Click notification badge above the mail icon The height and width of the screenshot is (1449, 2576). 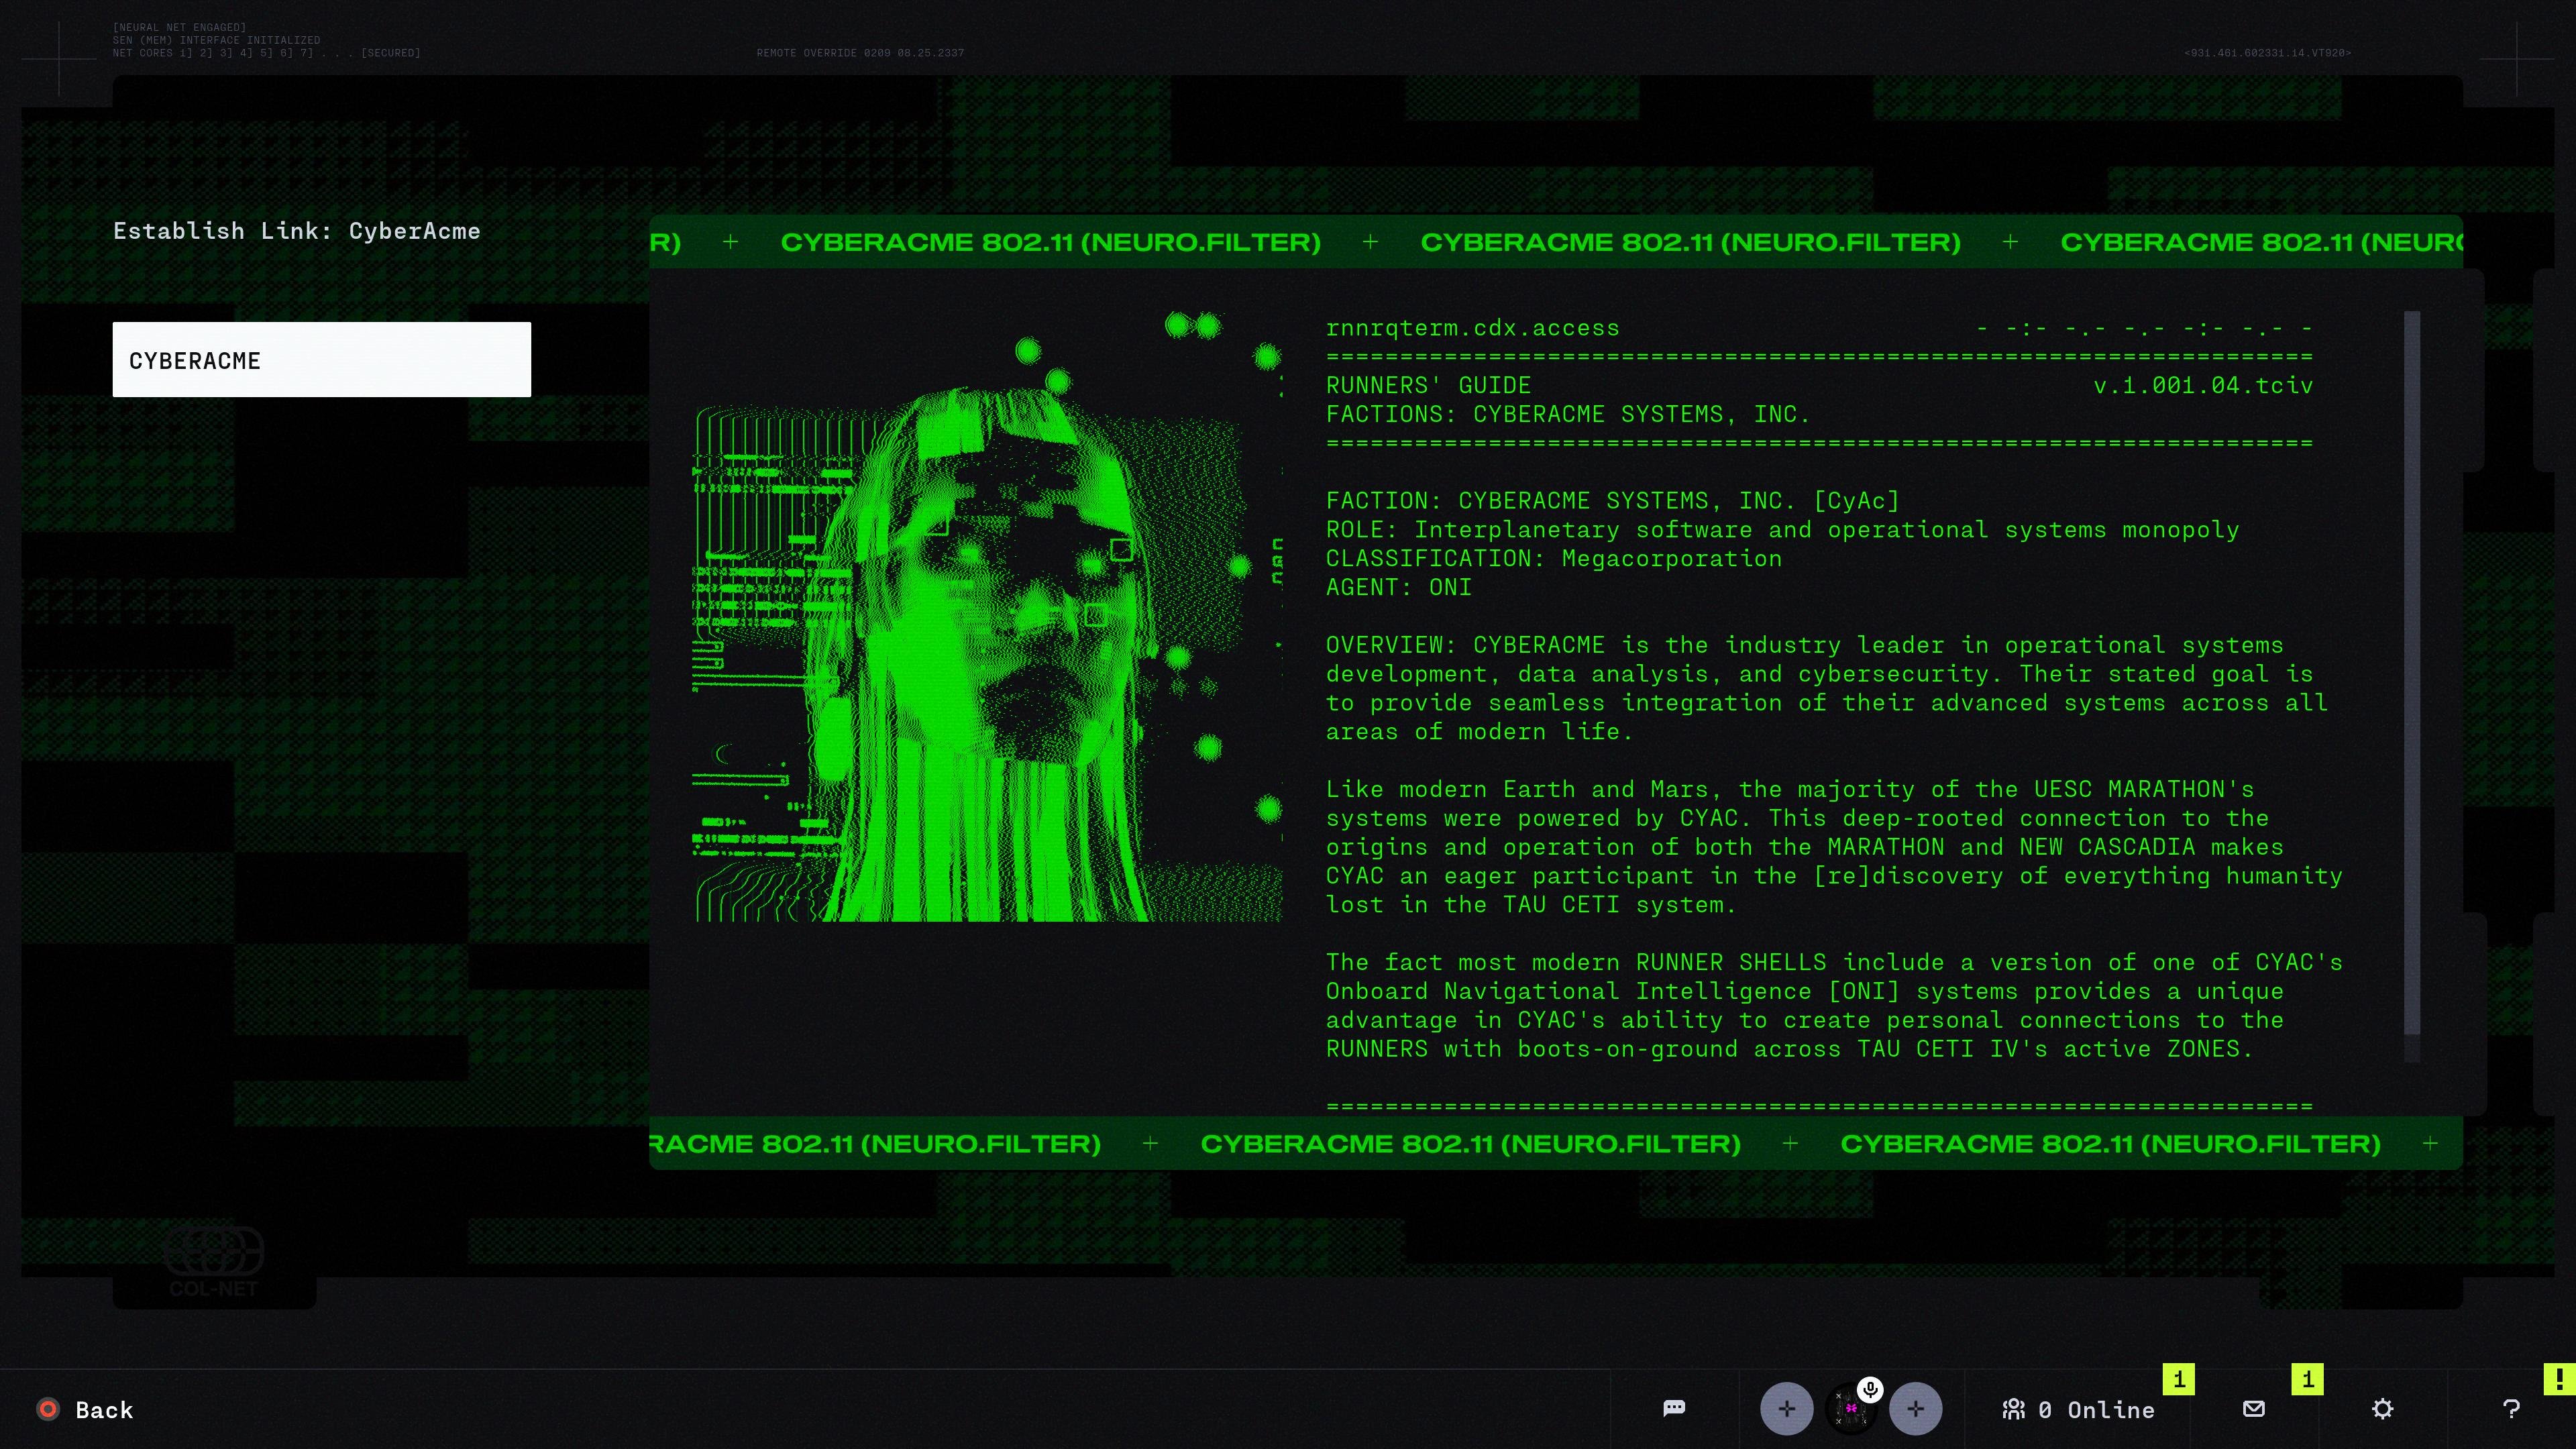pyautogui.click(x=2307, y=1379)
